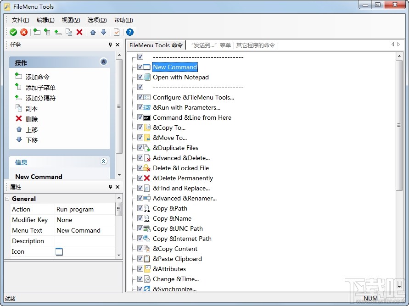This screenshot has height=306, width=409.
Task: Click the red Cancel circle toolbar icon
Action: 24,32
